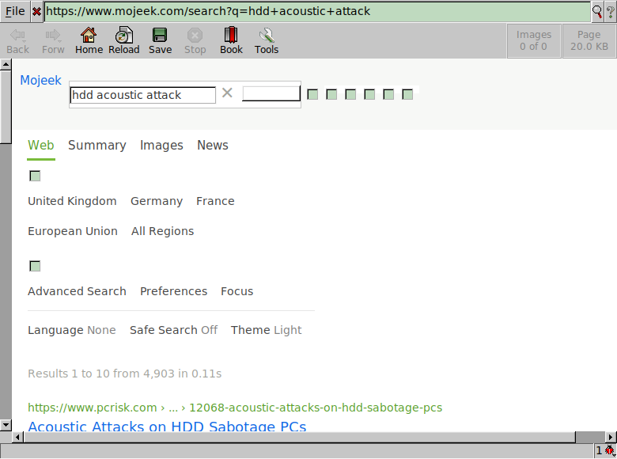
Task: Choose the United Kingdom region
Action: coord(72,201)
